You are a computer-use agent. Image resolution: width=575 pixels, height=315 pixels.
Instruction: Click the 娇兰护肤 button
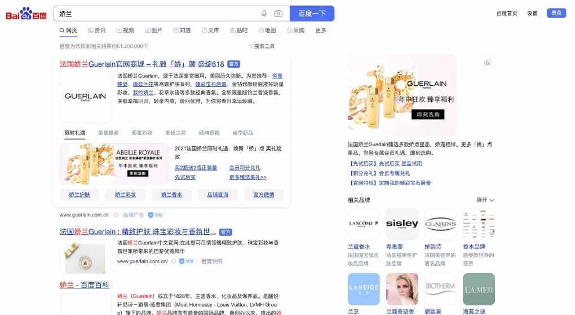coord(79,195)
